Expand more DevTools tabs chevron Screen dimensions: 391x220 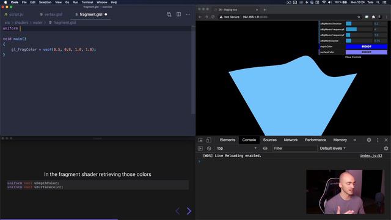[x=354, y=140]
